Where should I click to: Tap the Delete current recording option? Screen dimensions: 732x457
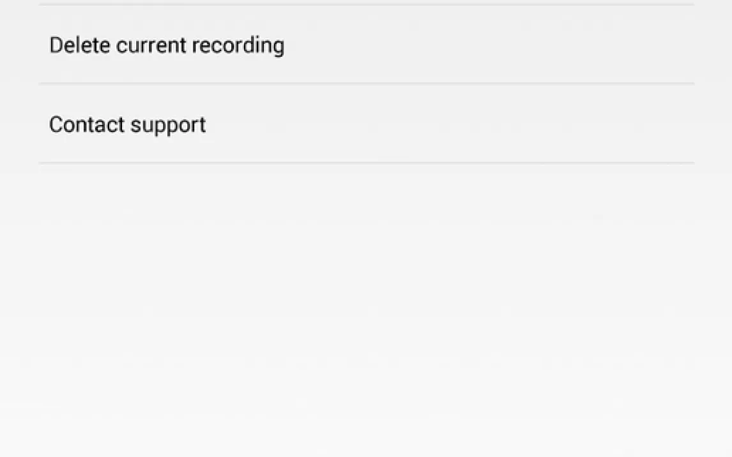coord(167,45)
